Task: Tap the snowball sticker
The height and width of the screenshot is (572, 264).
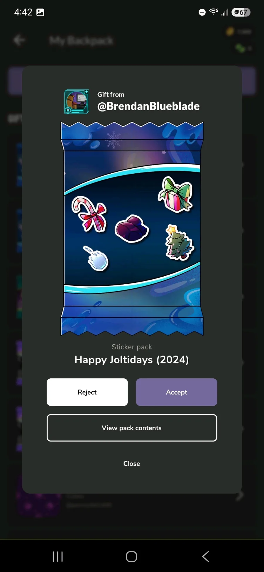Action: pyautogui.click(x=96, y=258)
